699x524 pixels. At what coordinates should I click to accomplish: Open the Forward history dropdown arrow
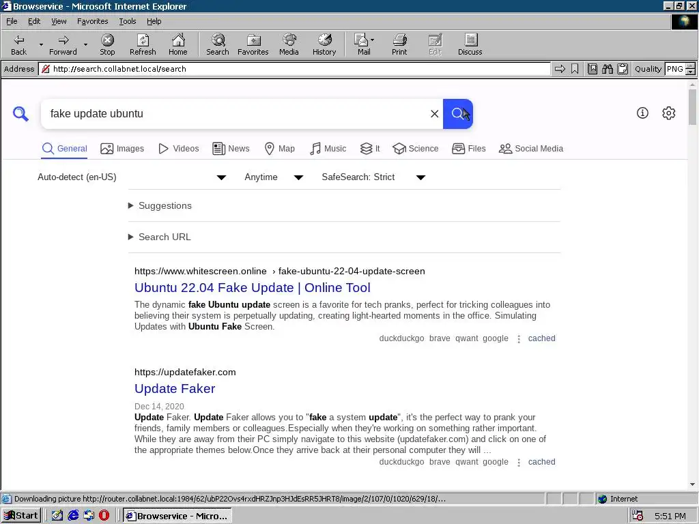[85, 44]
